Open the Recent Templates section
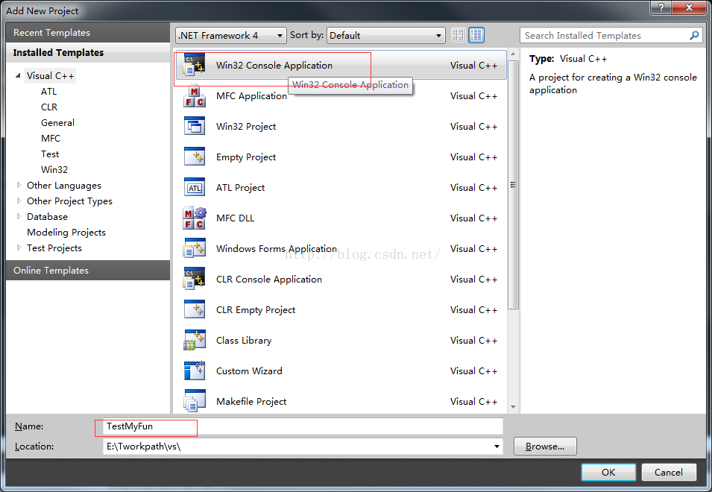712x492 pixels. pyautogui.click(x=88, y=33)
